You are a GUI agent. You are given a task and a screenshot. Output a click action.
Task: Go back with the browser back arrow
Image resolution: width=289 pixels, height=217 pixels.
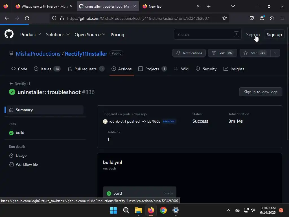[x=7, y=18]
